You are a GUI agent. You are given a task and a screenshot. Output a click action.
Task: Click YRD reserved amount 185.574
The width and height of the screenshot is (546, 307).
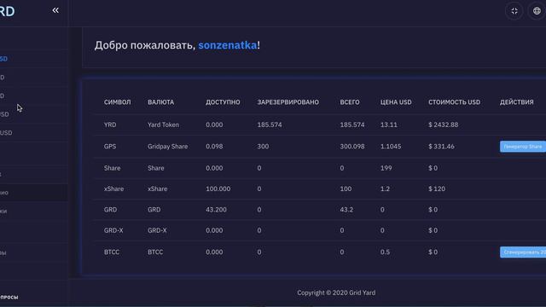(270, 125)
